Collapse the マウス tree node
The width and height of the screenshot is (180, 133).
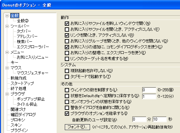(x=7, y=68)
